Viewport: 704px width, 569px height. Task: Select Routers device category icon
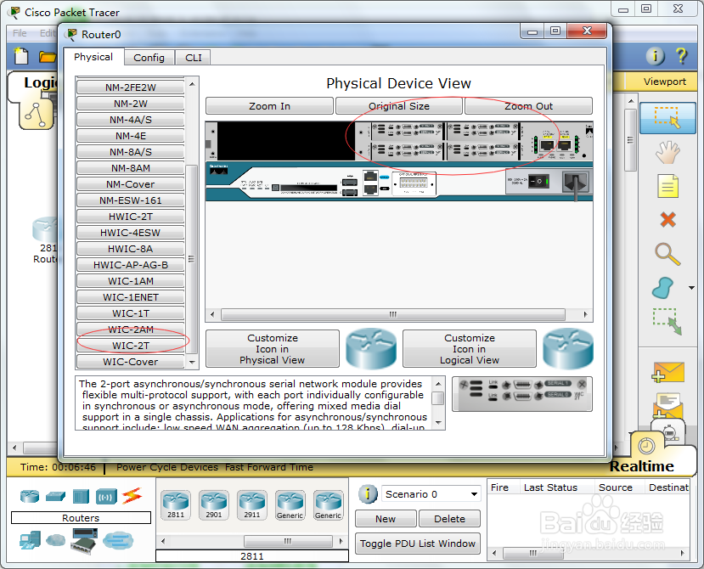tap(30, 496)
